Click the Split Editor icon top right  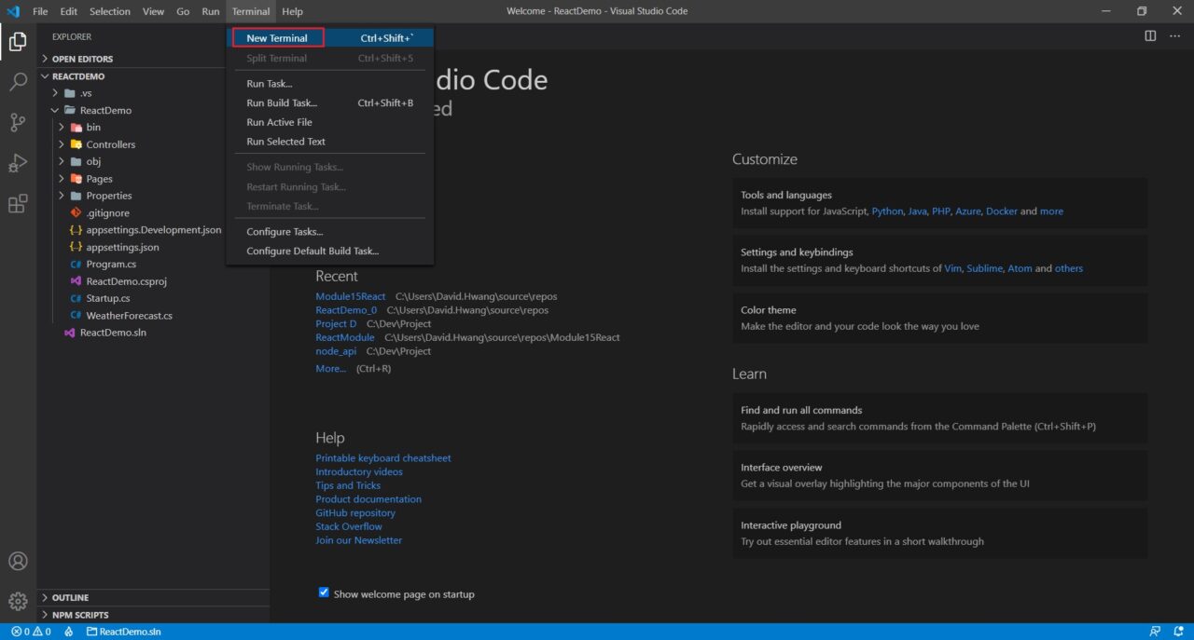1149,35
